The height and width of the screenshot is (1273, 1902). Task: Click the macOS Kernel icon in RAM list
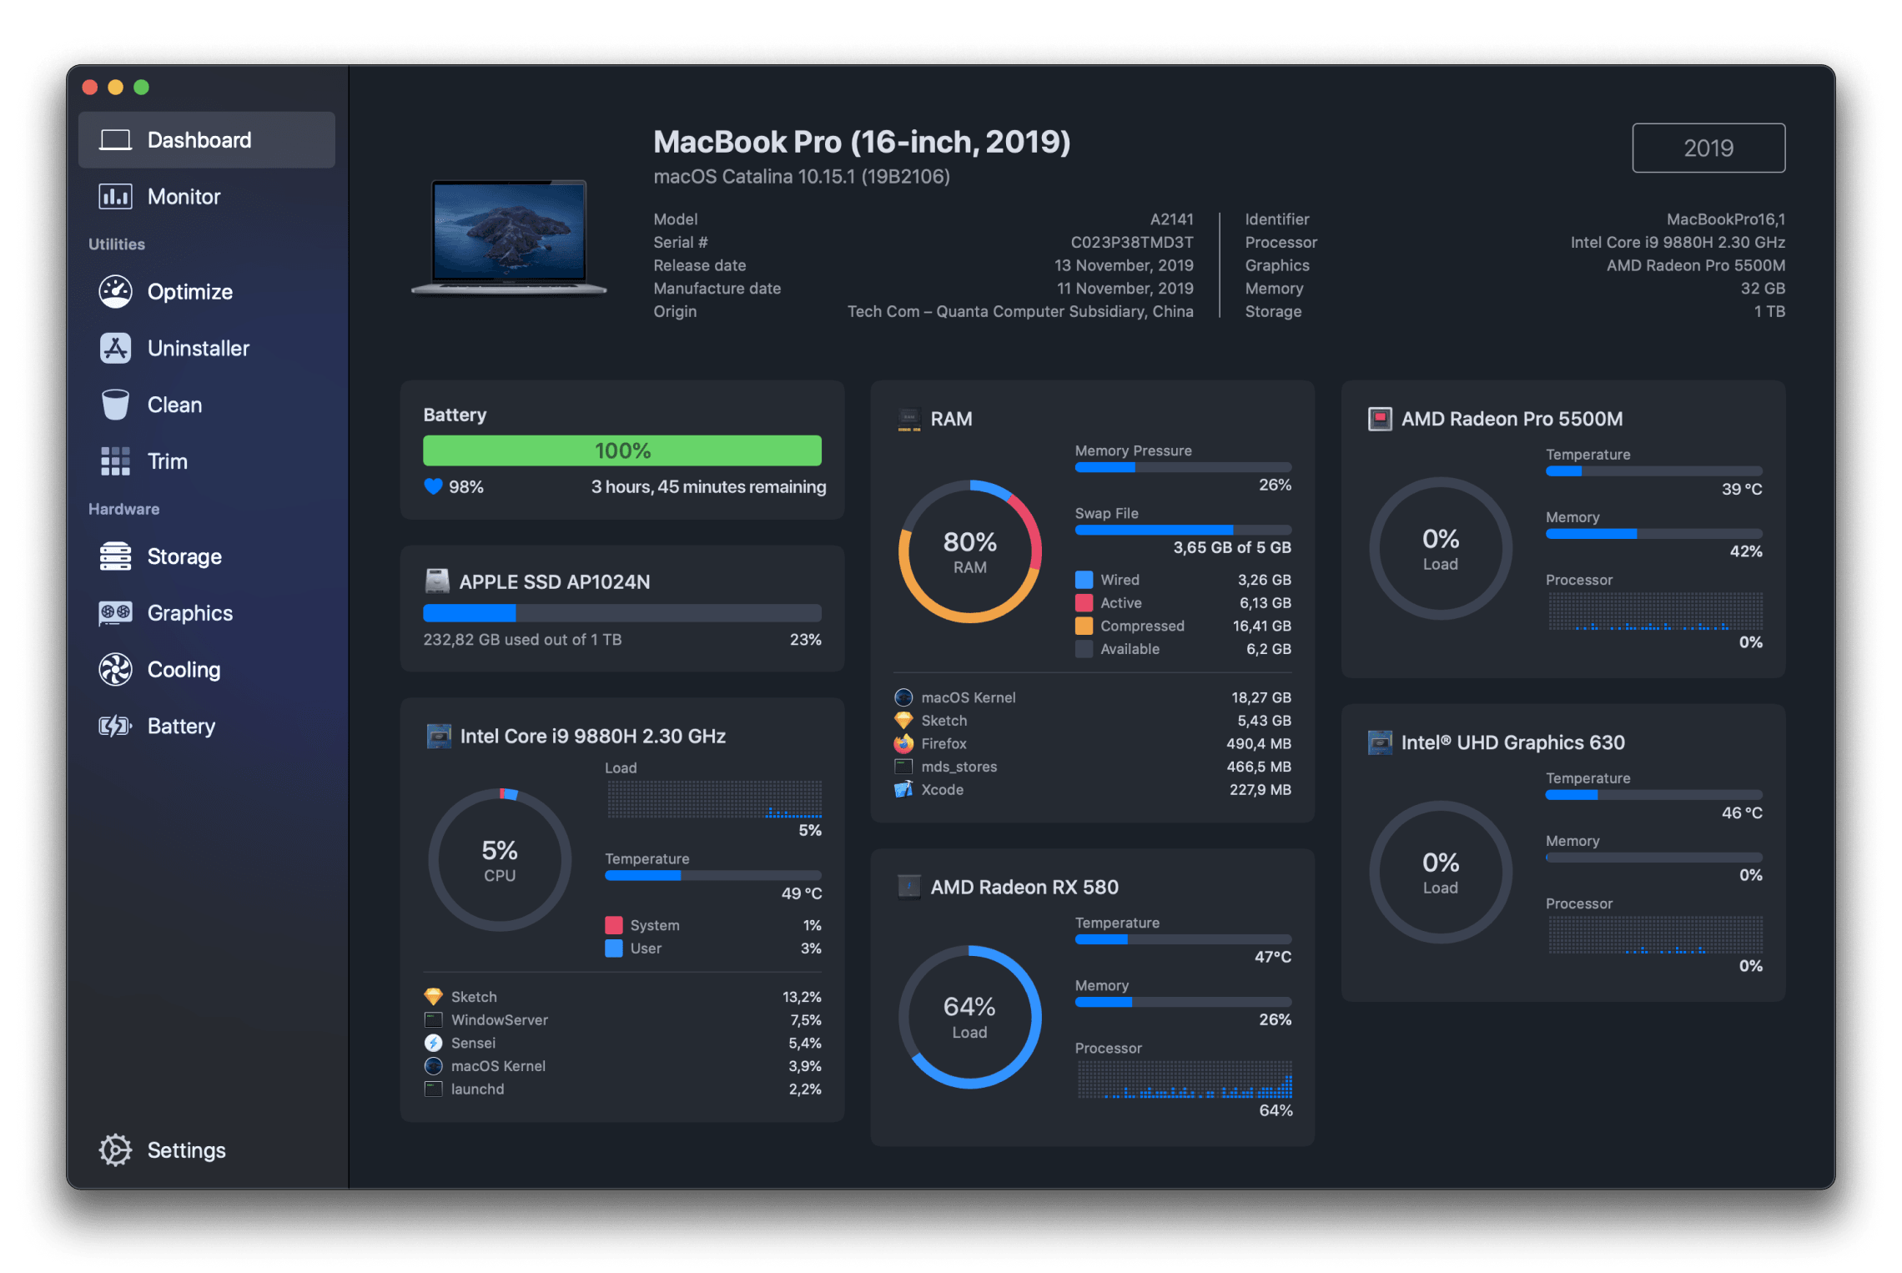coord(903,697)
